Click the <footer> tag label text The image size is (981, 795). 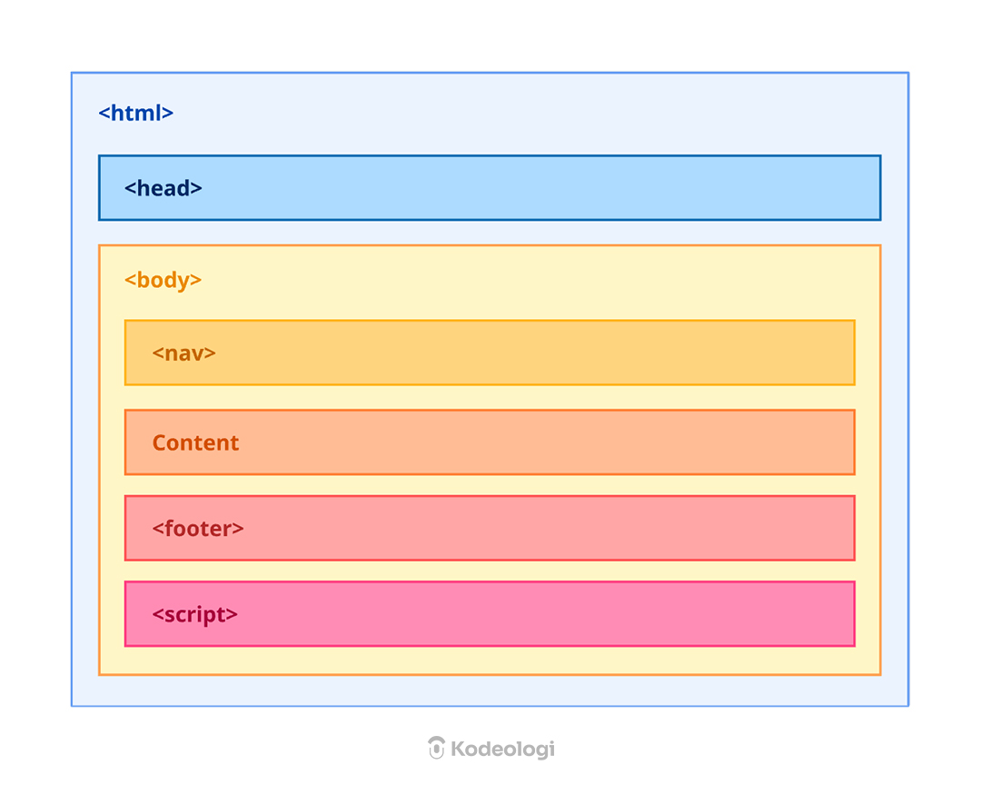point(197,528)
